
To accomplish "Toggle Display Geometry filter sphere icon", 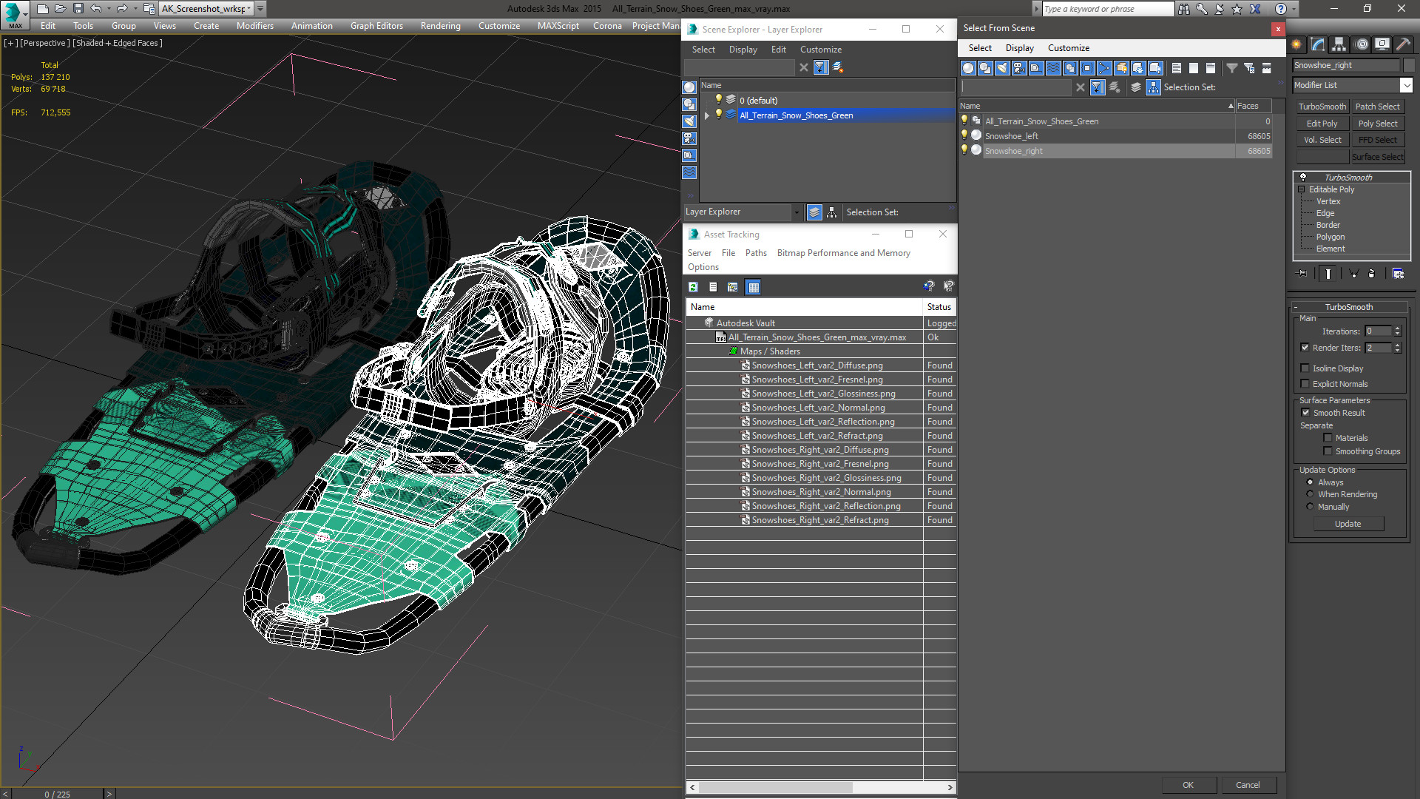I will coord(968,68).
